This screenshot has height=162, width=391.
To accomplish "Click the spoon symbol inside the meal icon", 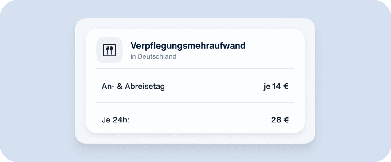I will (x=112, y=50).
